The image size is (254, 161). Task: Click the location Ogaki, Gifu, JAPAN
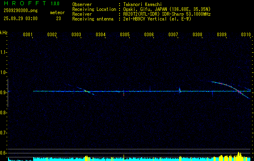tap(145, 10)
